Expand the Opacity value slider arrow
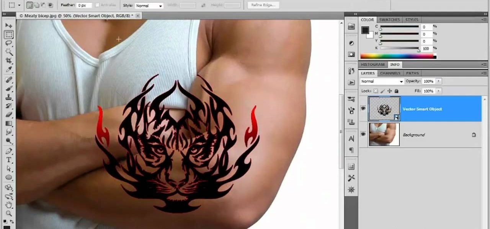This screenshot has width=490, height=229. (438, 81)
